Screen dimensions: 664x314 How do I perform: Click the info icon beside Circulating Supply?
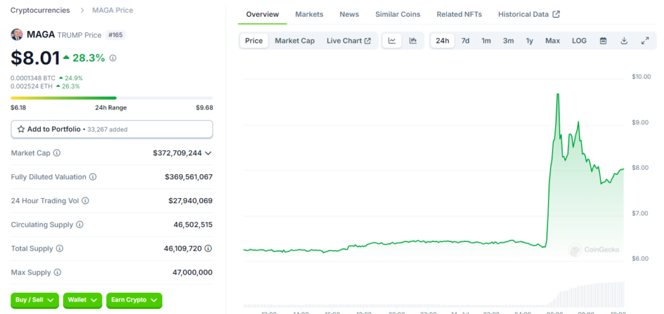pos(80,225)
